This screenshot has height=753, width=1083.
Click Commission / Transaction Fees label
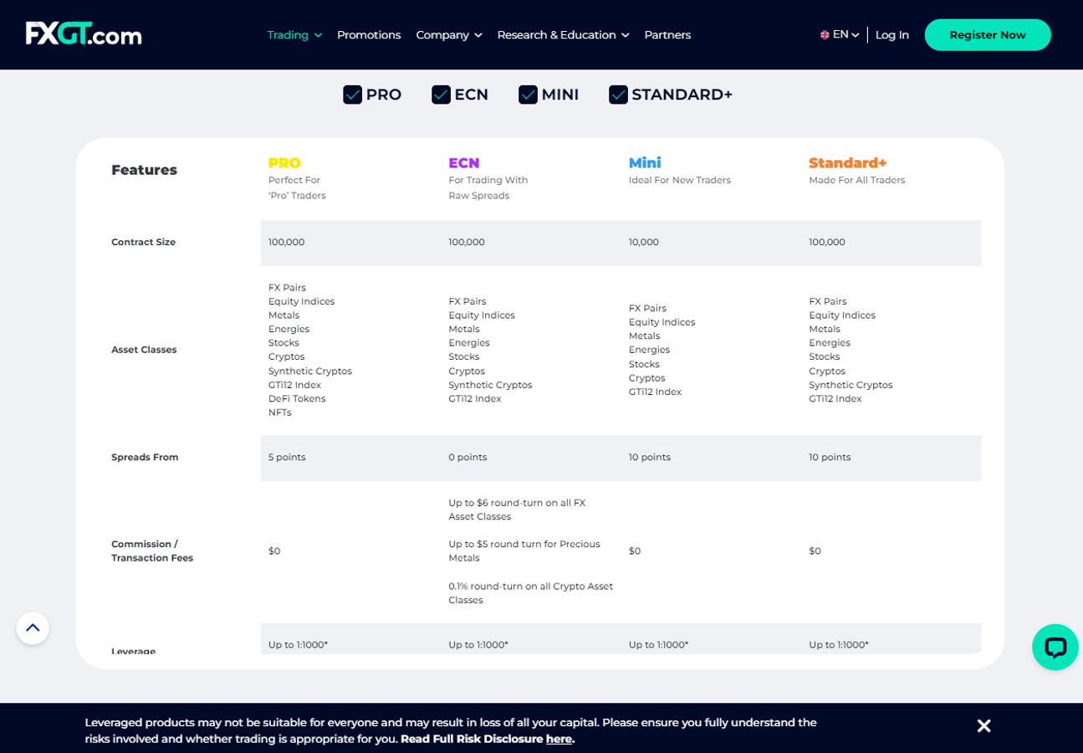click(152, 551)
